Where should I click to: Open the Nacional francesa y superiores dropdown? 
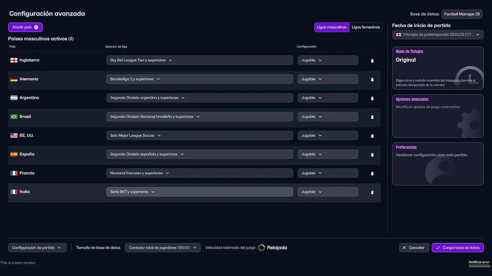click(x=200, y=173)
